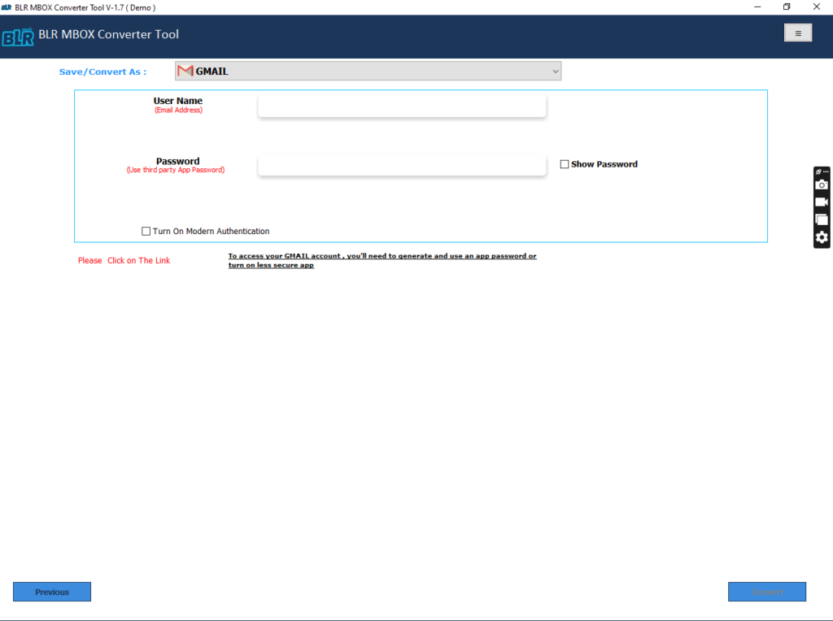Screen dimensions: 833x621
Task: Open settings gear in side widget
Action: point(822,237)
